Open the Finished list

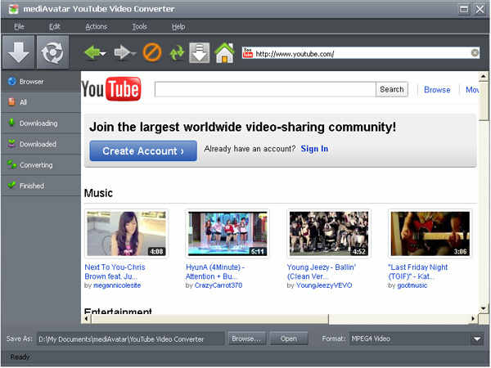pos(41,186)
